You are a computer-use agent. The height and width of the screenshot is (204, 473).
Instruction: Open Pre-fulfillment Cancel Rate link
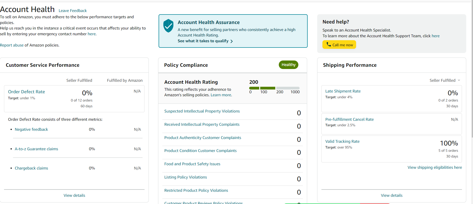350,119
